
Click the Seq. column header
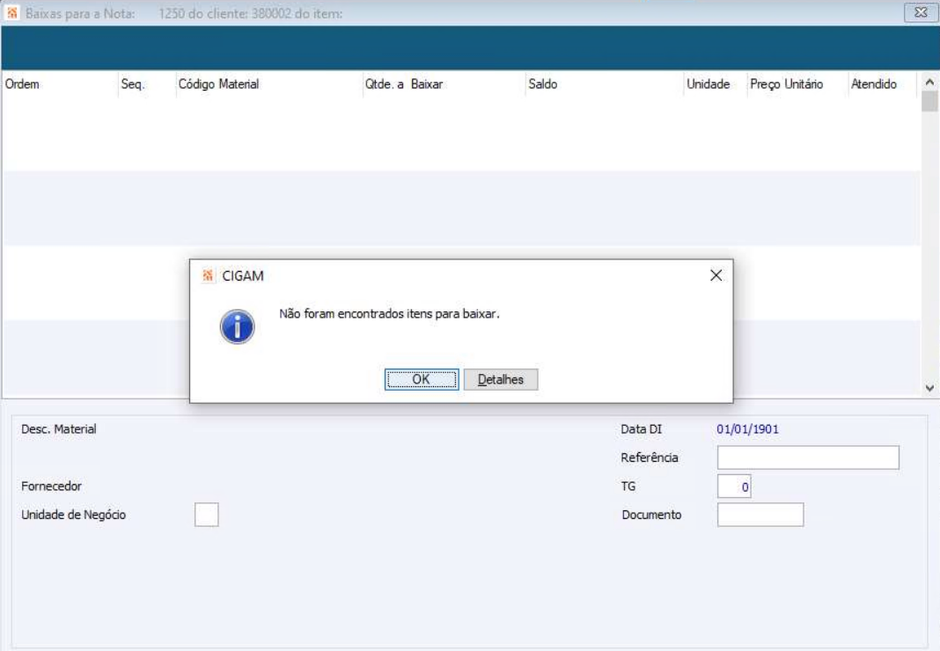coord(147,84)
